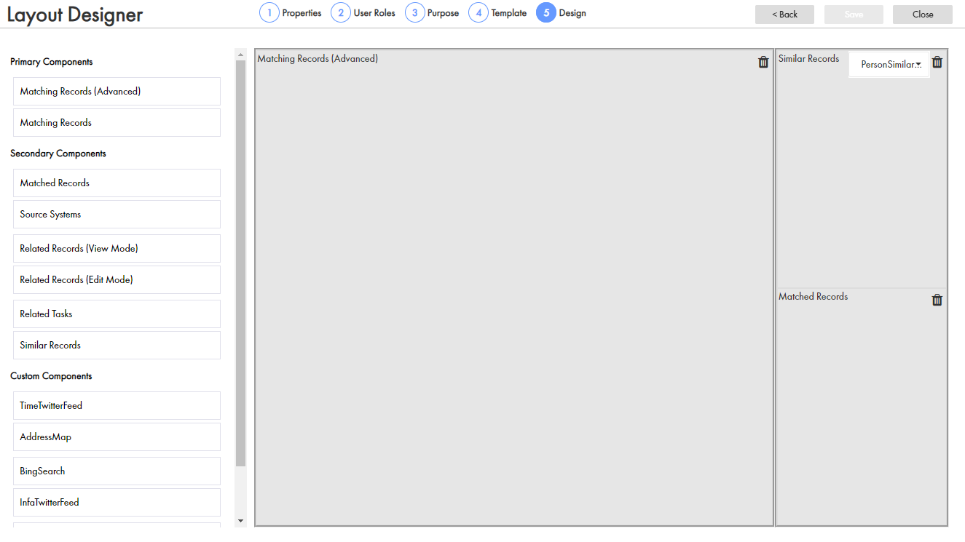The height and width of the screenshot is (542, 965).
Task: Select the AddressMap custom component
Action: pyautogui.click(x=117, y=437)
